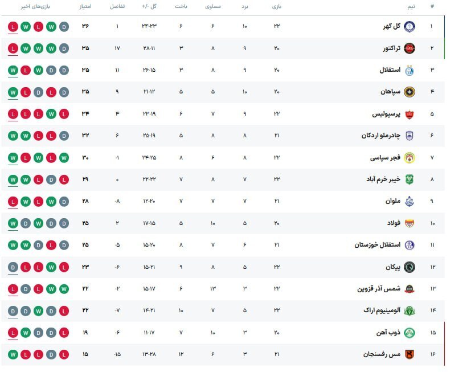Click the استقلال club badge icon
The height and width of the screenshot is (372, 471).
(x=410, y=70)
